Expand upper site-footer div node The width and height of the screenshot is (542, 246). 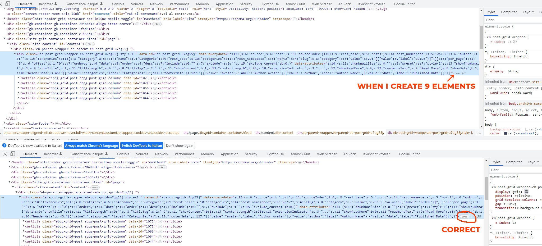(4, 124)
